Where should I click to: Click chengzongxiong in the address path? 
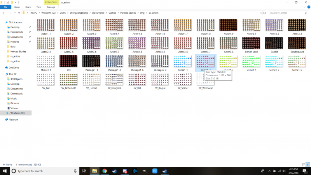point(79,13)
